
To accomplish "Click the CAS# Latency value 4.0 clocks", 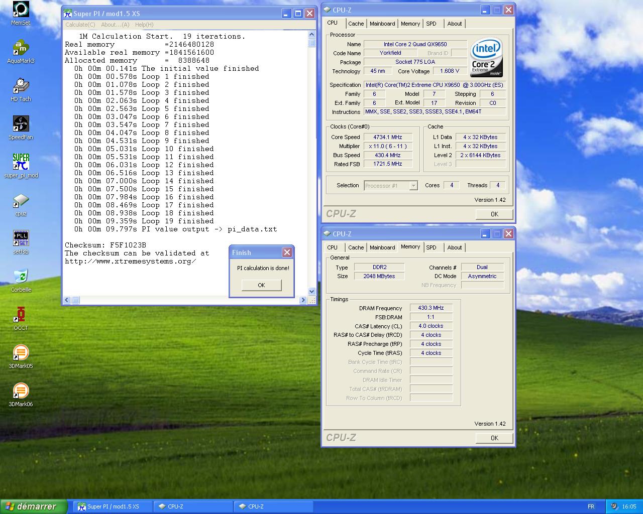I will point(431,326).
